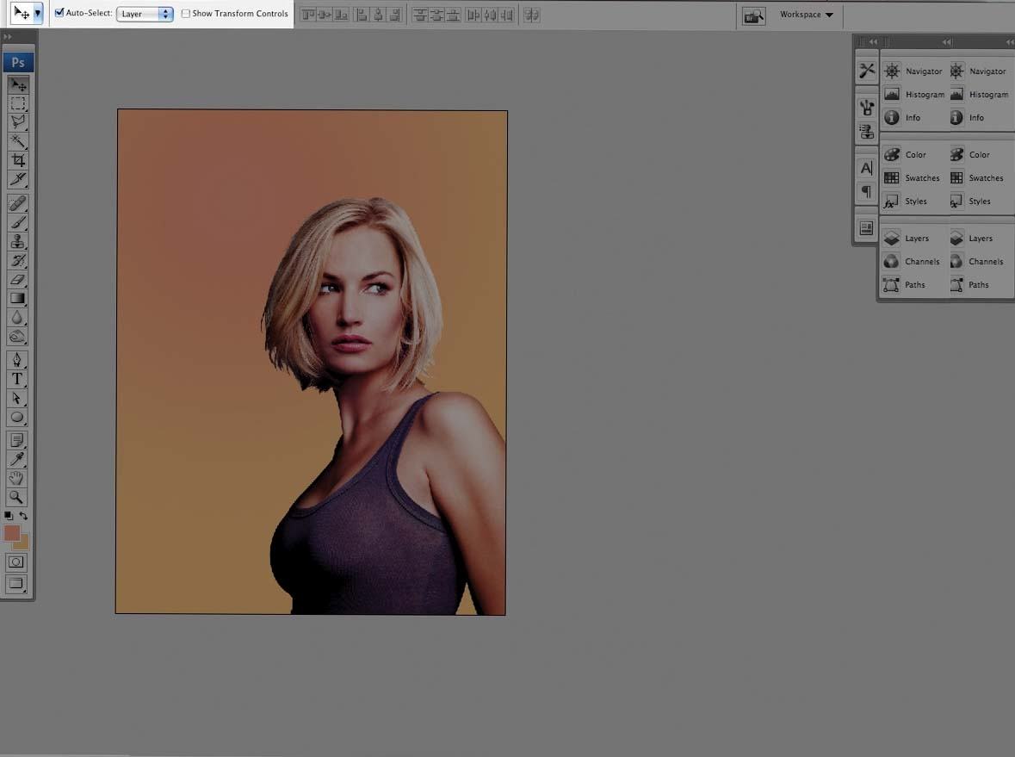Open the Layer Comps panel icon
This screenshot has height=757, width=1015.
867,228
